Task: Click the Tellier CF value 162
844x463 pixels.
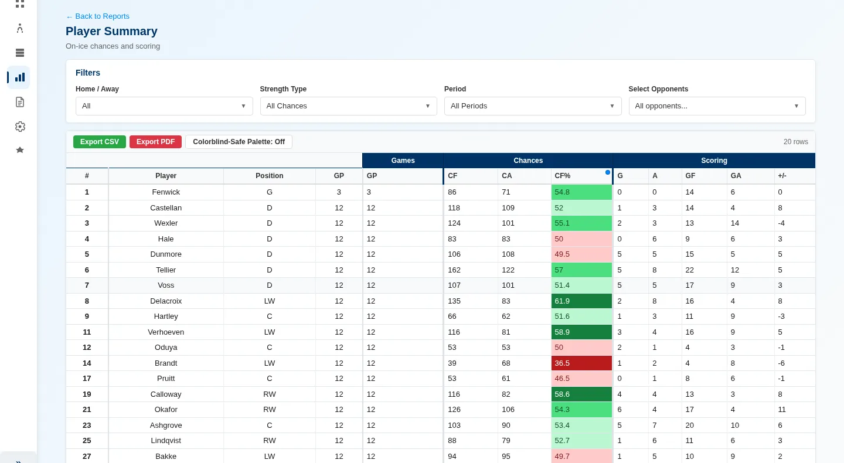Action: (x=454, y=270)
